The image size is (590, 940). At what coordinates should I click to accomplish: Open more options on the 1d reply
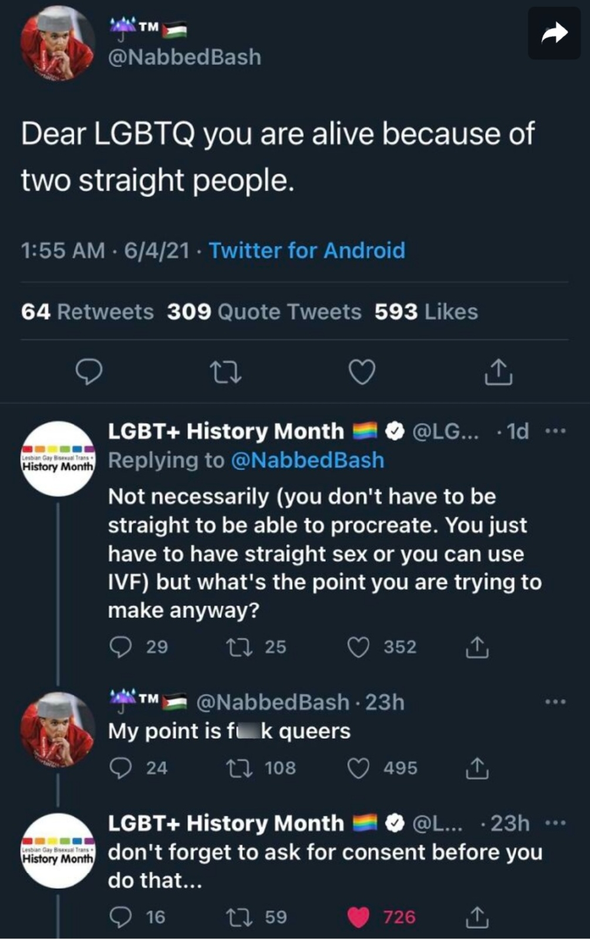(555, 431)
